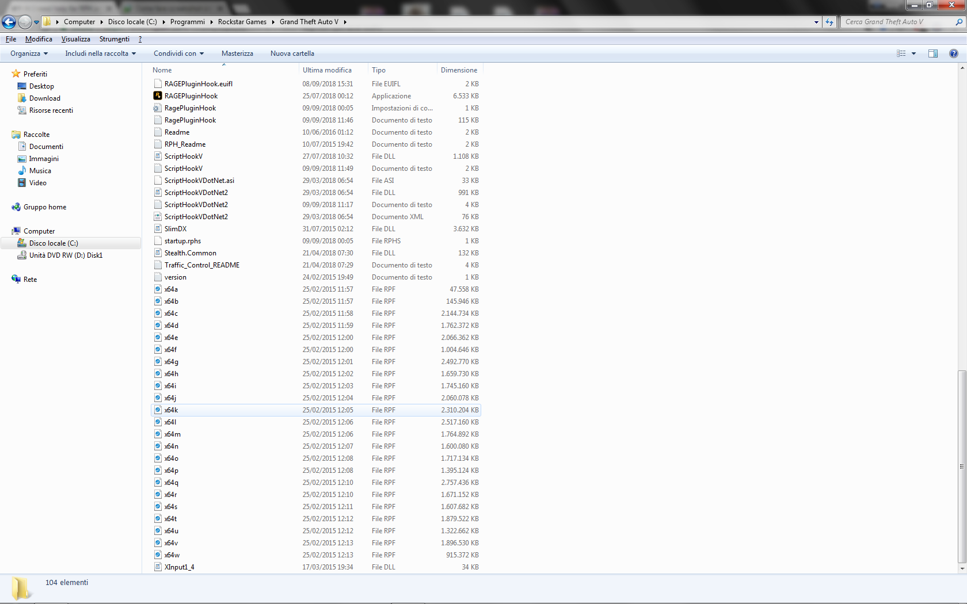Open the Visualizza menu
Viewport: 967px width, 604px height.
click(x=76, y=39)
